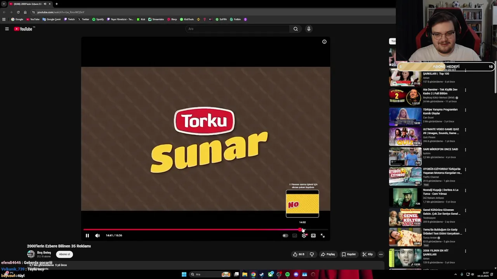This screenshot has width=497, height=279.
Task: Open options for Ata Demirer video
Action: tap(466, 90)
